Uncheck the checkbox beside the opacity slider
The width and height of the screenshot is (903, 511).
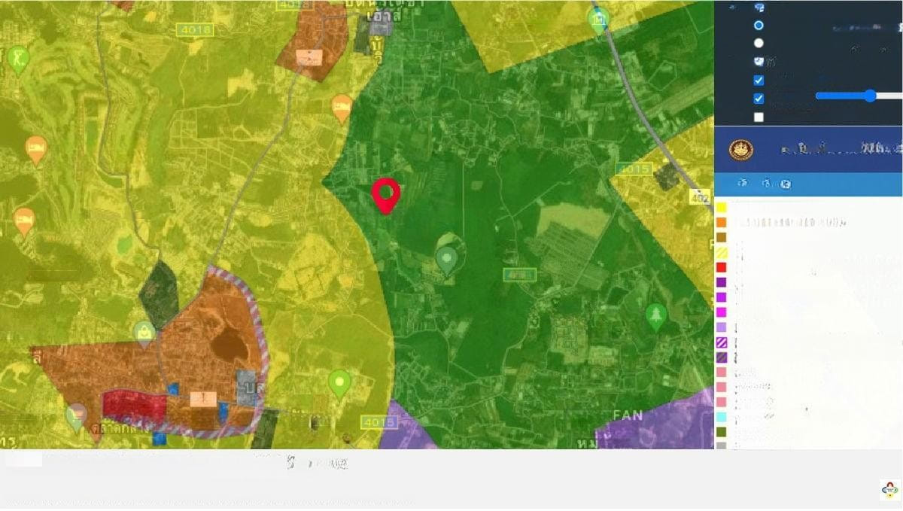(759, 99)
